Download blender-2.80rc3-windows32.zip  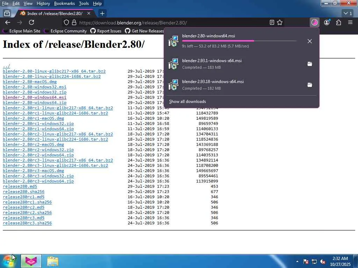pos(38,176)
